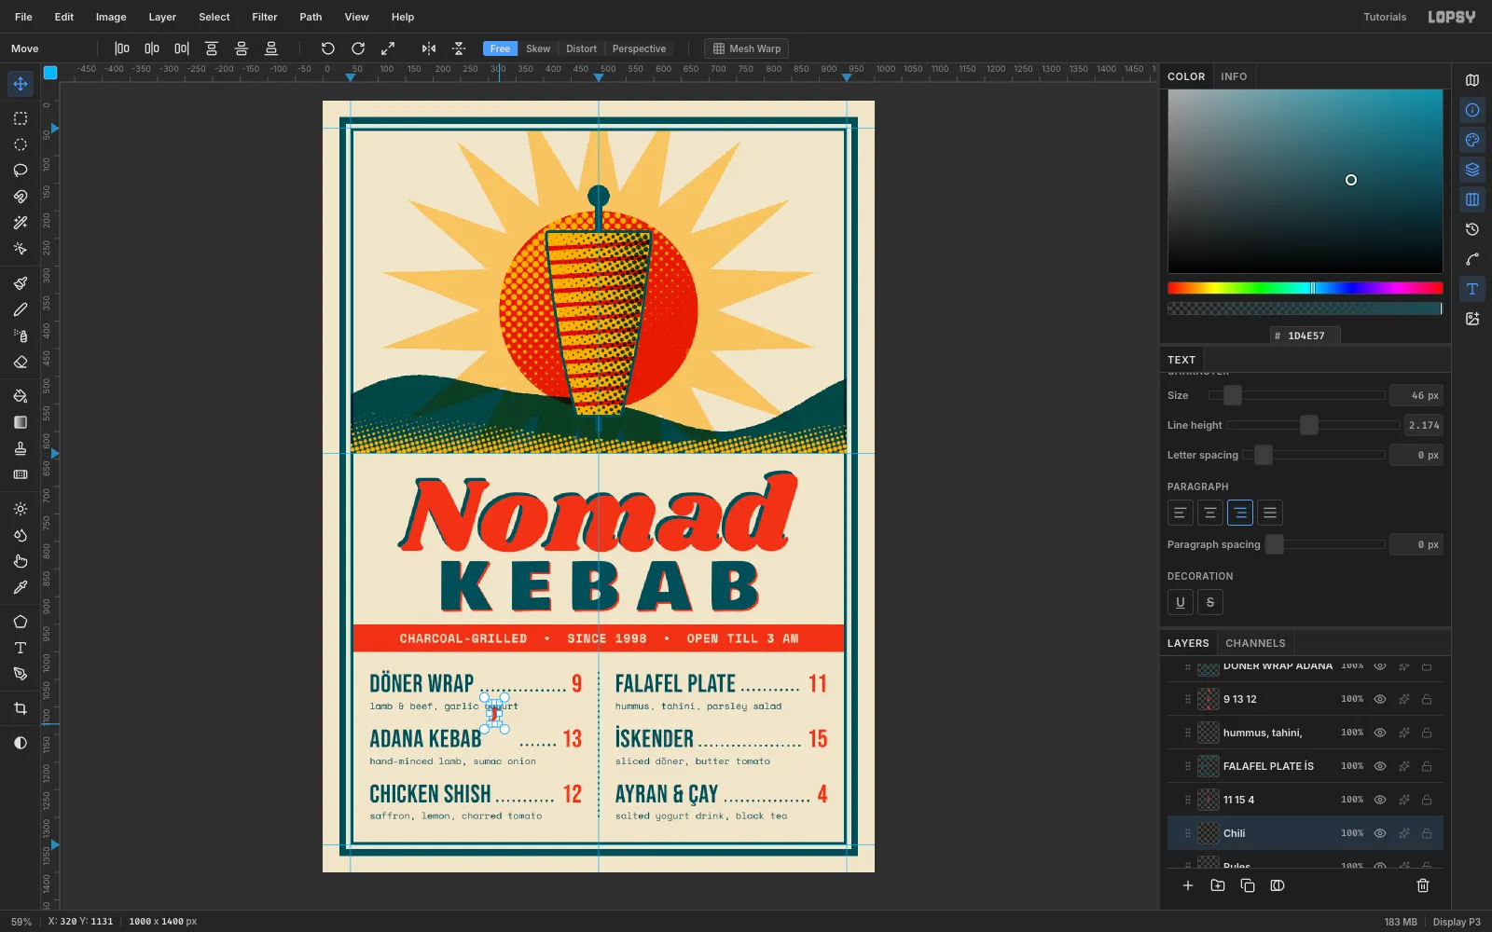
Task: Select the Dodge (sun) tool
Action: [21, 509]
